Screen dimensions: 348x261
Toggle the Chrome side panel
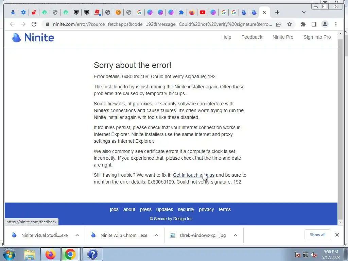(x=314, y=24)
